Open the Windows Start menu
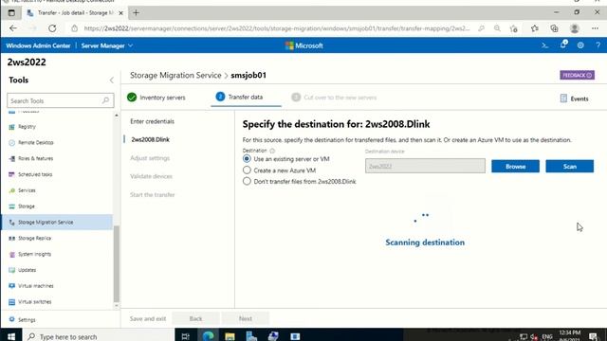Image resolution: width=607 pixels, height=341 pixels. (11, 336)
